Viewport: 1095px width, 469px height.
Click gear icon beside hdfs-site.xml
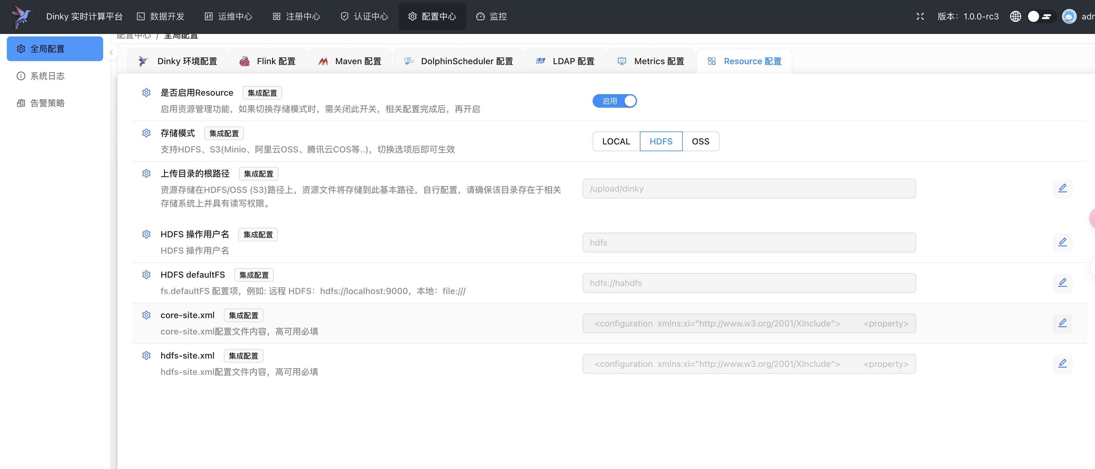[x=146, y=355]
